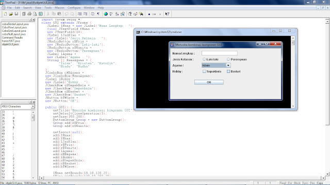The image size is (330, 185).
Task: Redo the edit from toolbar
Action: click(72, 14)
